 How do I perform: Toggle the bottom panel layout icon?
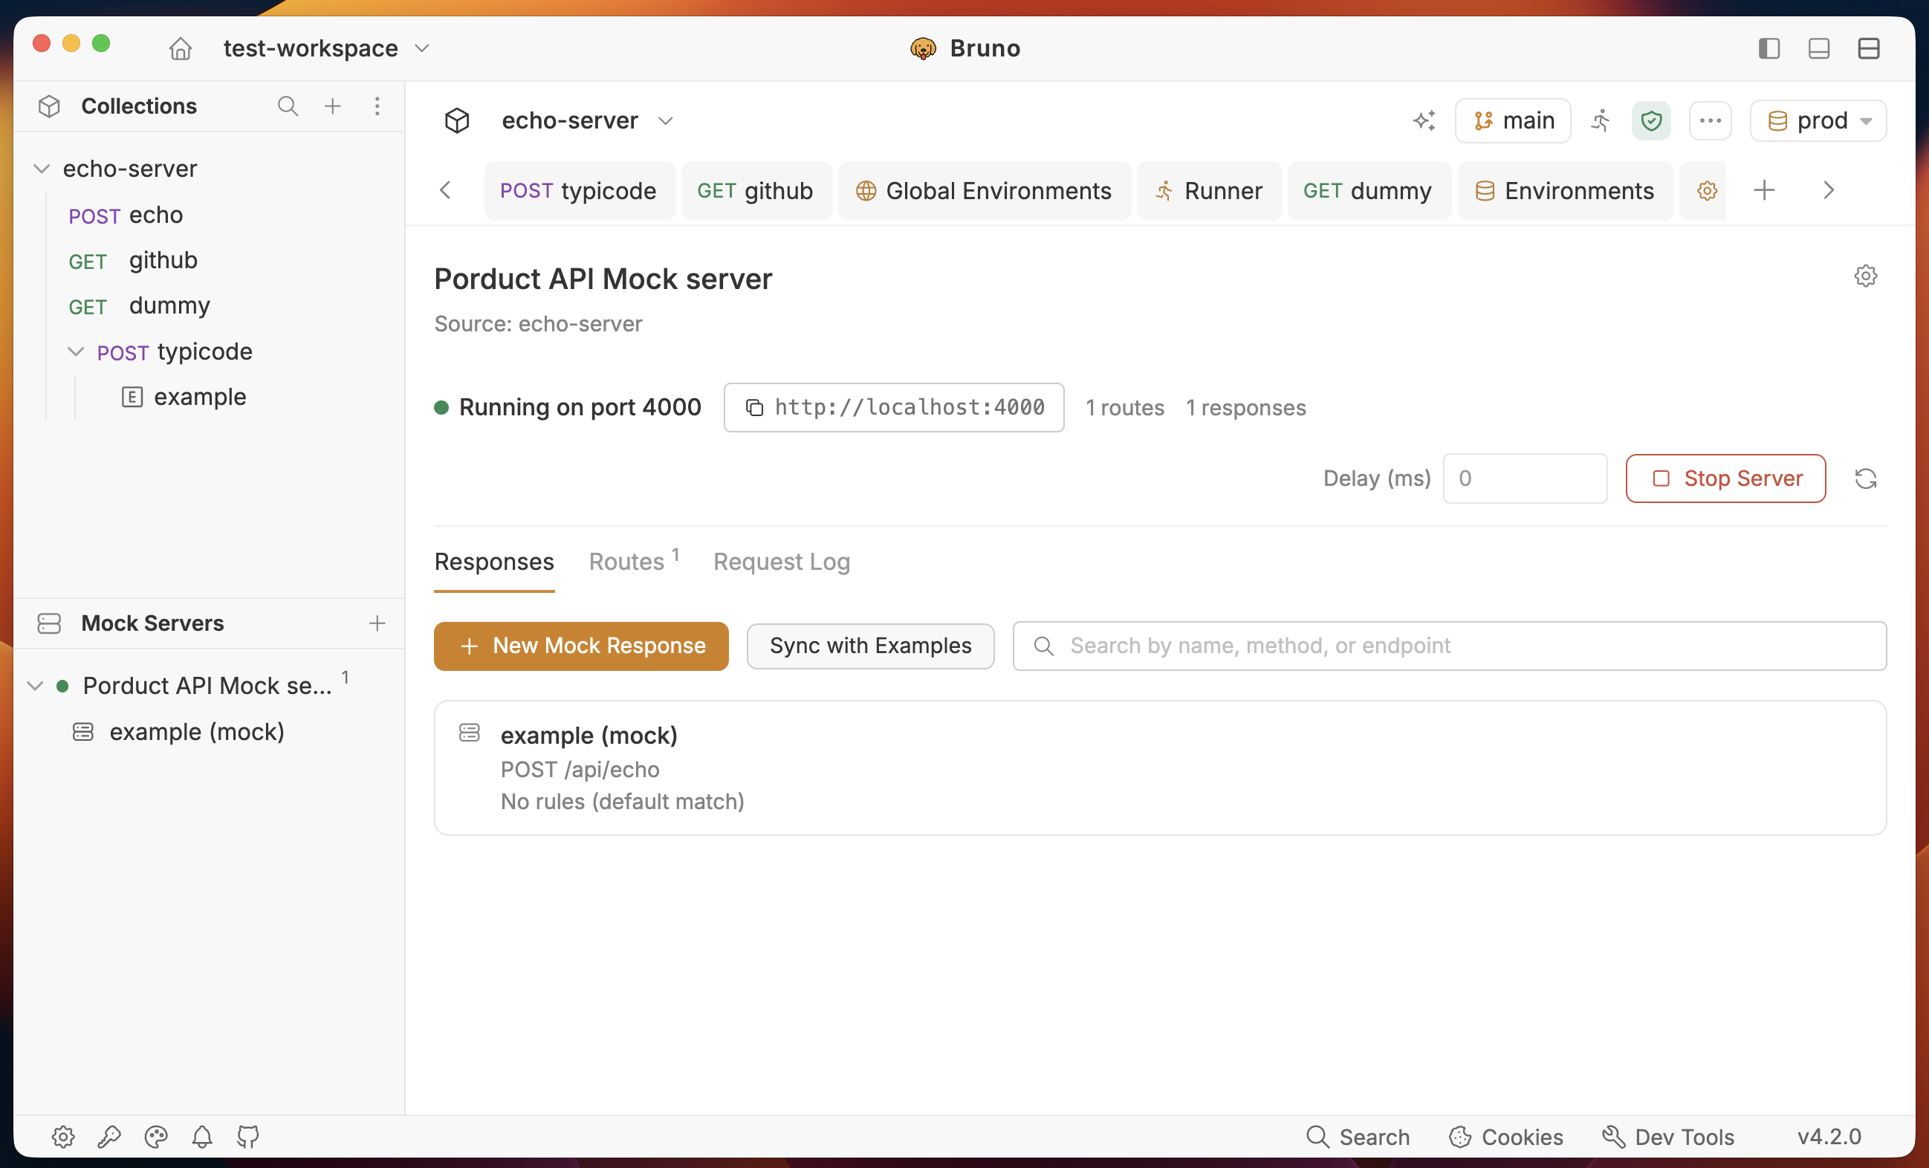[1818, 48]
